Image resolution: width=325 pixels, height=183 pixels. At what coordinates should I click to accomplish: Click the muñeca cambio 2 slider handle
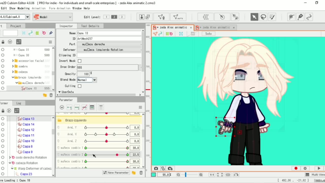pyautogui.click(x=117, y=155)
